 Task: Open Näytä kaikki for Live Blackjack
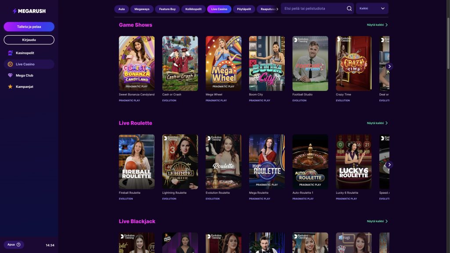coord(377,221)
